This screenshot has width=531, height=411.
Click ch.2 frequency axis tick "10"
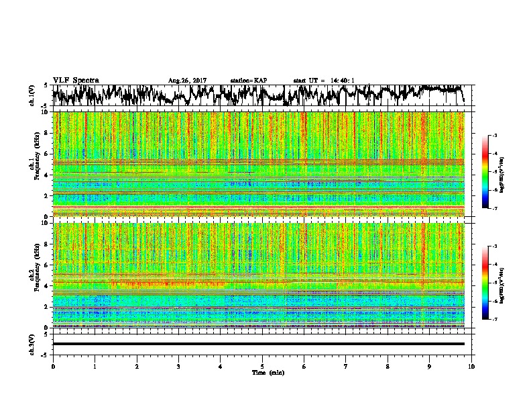tap(46, 223)
